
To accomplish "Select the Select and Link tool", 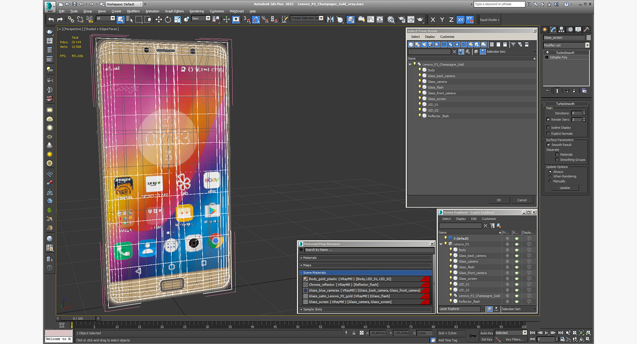I will point(71,19).
